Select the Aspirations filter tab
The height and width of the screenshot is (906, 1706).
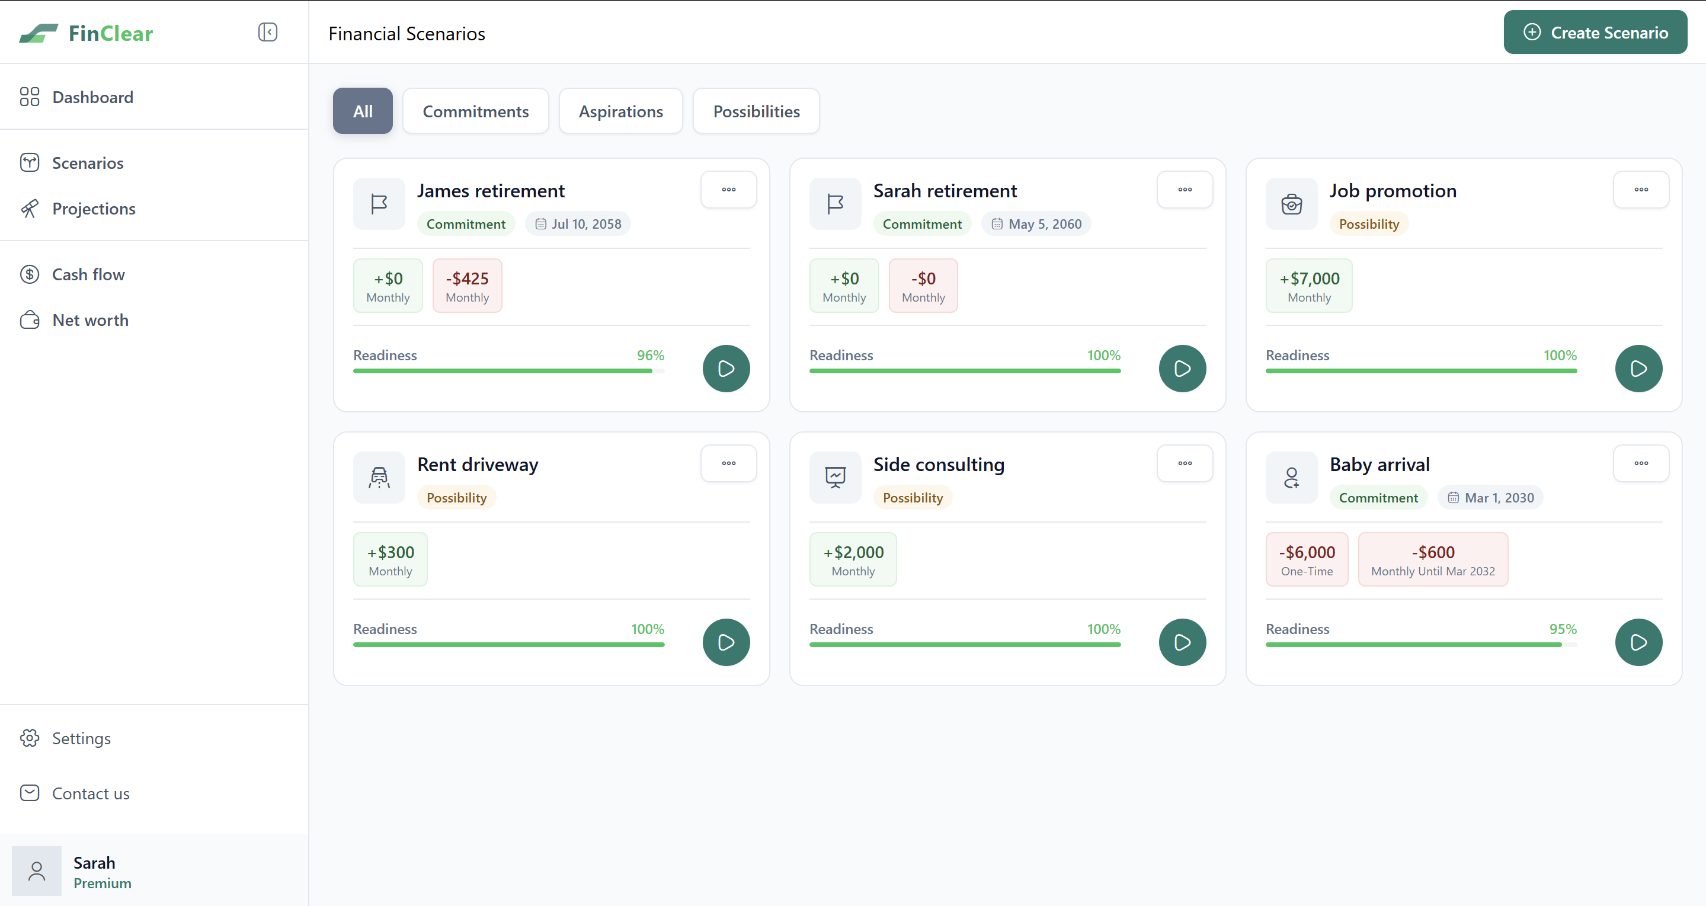[x=620, y=111]
